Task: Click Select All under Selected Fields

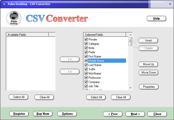Action: coord(96,97)
